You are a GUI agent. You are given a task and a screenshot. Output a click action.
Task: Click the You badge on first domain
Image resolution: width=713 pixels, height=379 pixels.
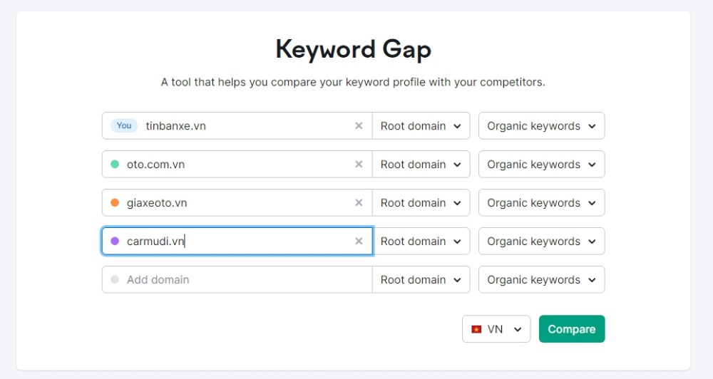click(x=124, y=126)
